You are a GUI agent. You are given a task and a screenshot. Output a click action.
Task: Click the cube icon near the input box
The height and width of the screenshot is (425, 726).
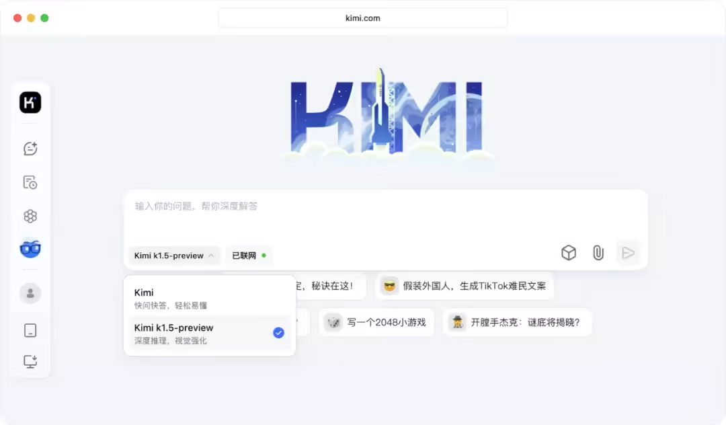pos(569,253)
